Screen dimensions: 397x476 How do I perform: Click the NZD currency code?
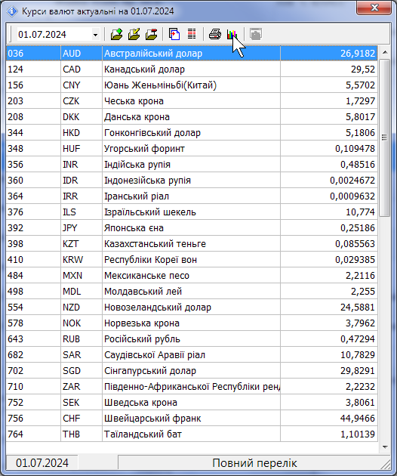click(71, 308)
